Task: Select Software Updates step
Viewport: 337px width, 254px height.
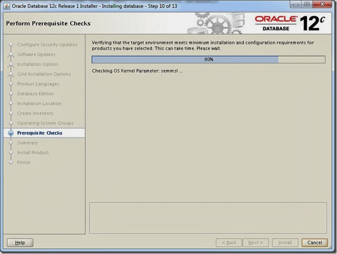Action: 36,55
